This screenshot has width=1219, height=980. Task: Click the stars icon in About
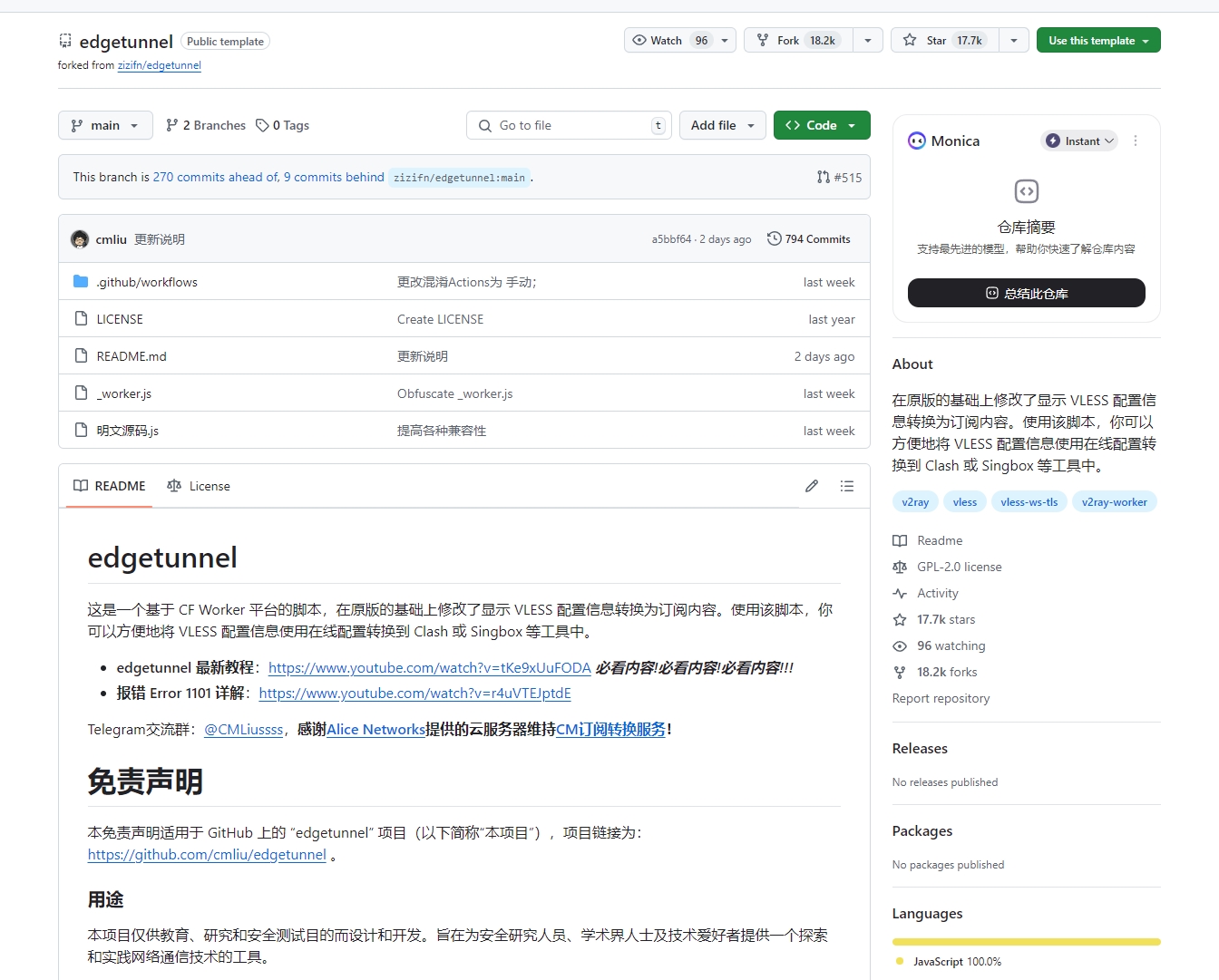pyautogui.click(x=900, y=619)
